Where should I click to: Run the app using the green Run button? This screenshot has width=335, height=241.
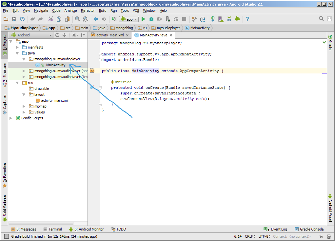(143, 19)
